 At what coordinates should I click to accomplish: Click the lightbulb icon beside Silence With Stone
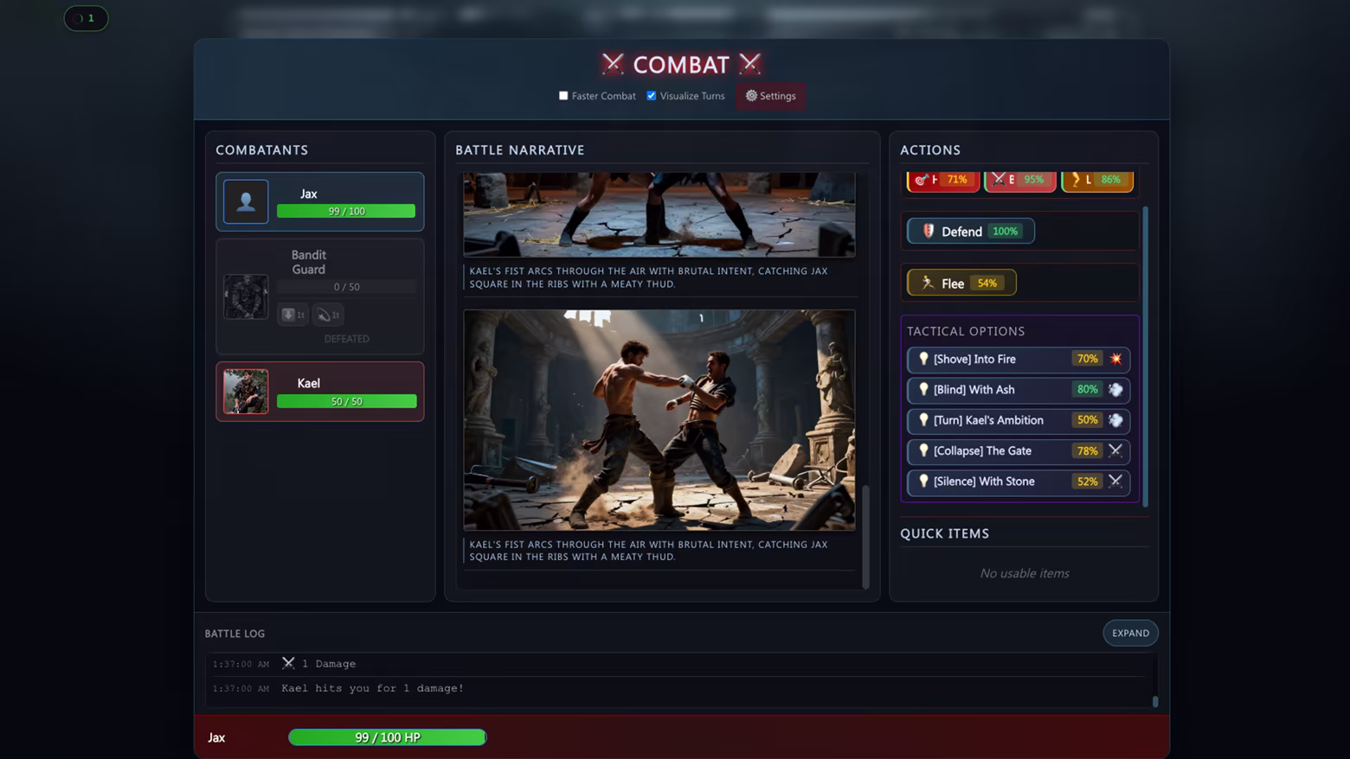click(x=923, y=482)
